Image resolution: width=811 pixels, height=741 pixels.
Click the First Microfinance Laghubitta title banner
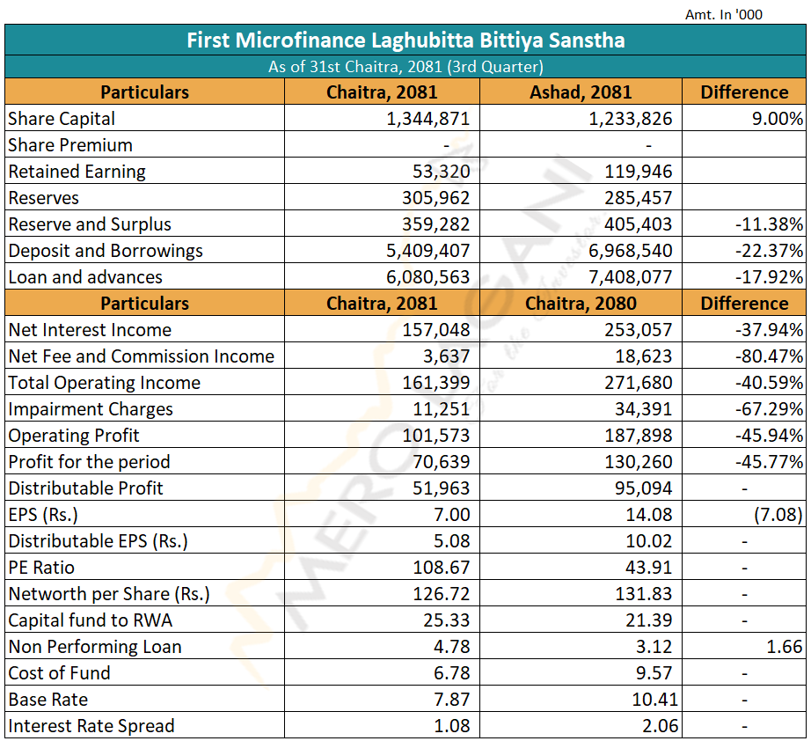point(405,40)
